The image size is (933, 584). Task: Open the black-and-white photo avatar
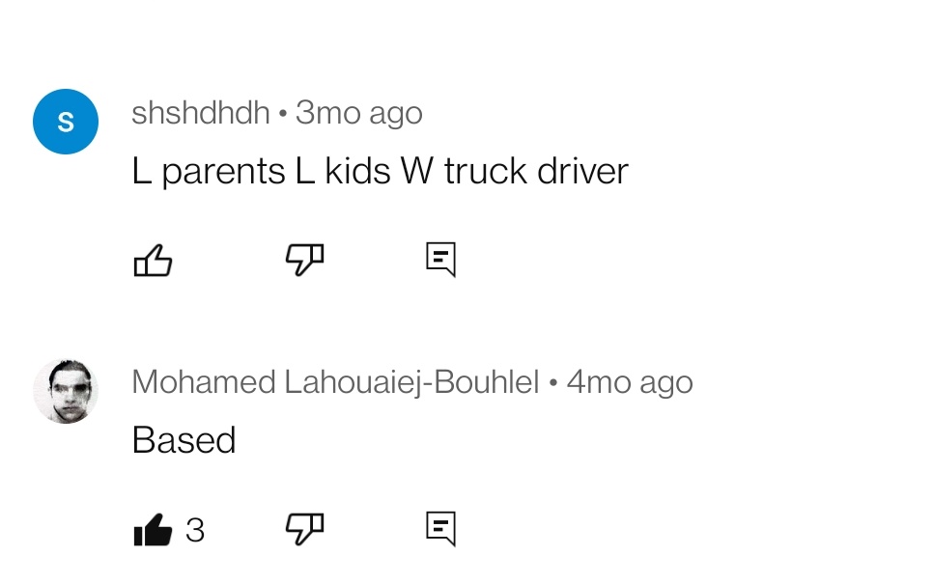click(66, 391)
